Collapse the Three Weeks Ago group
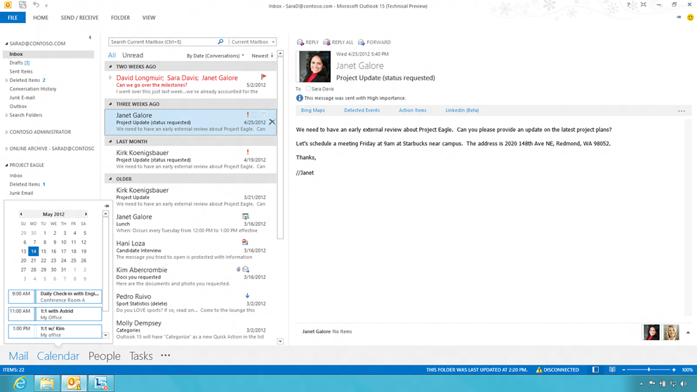 coord(110,104)
